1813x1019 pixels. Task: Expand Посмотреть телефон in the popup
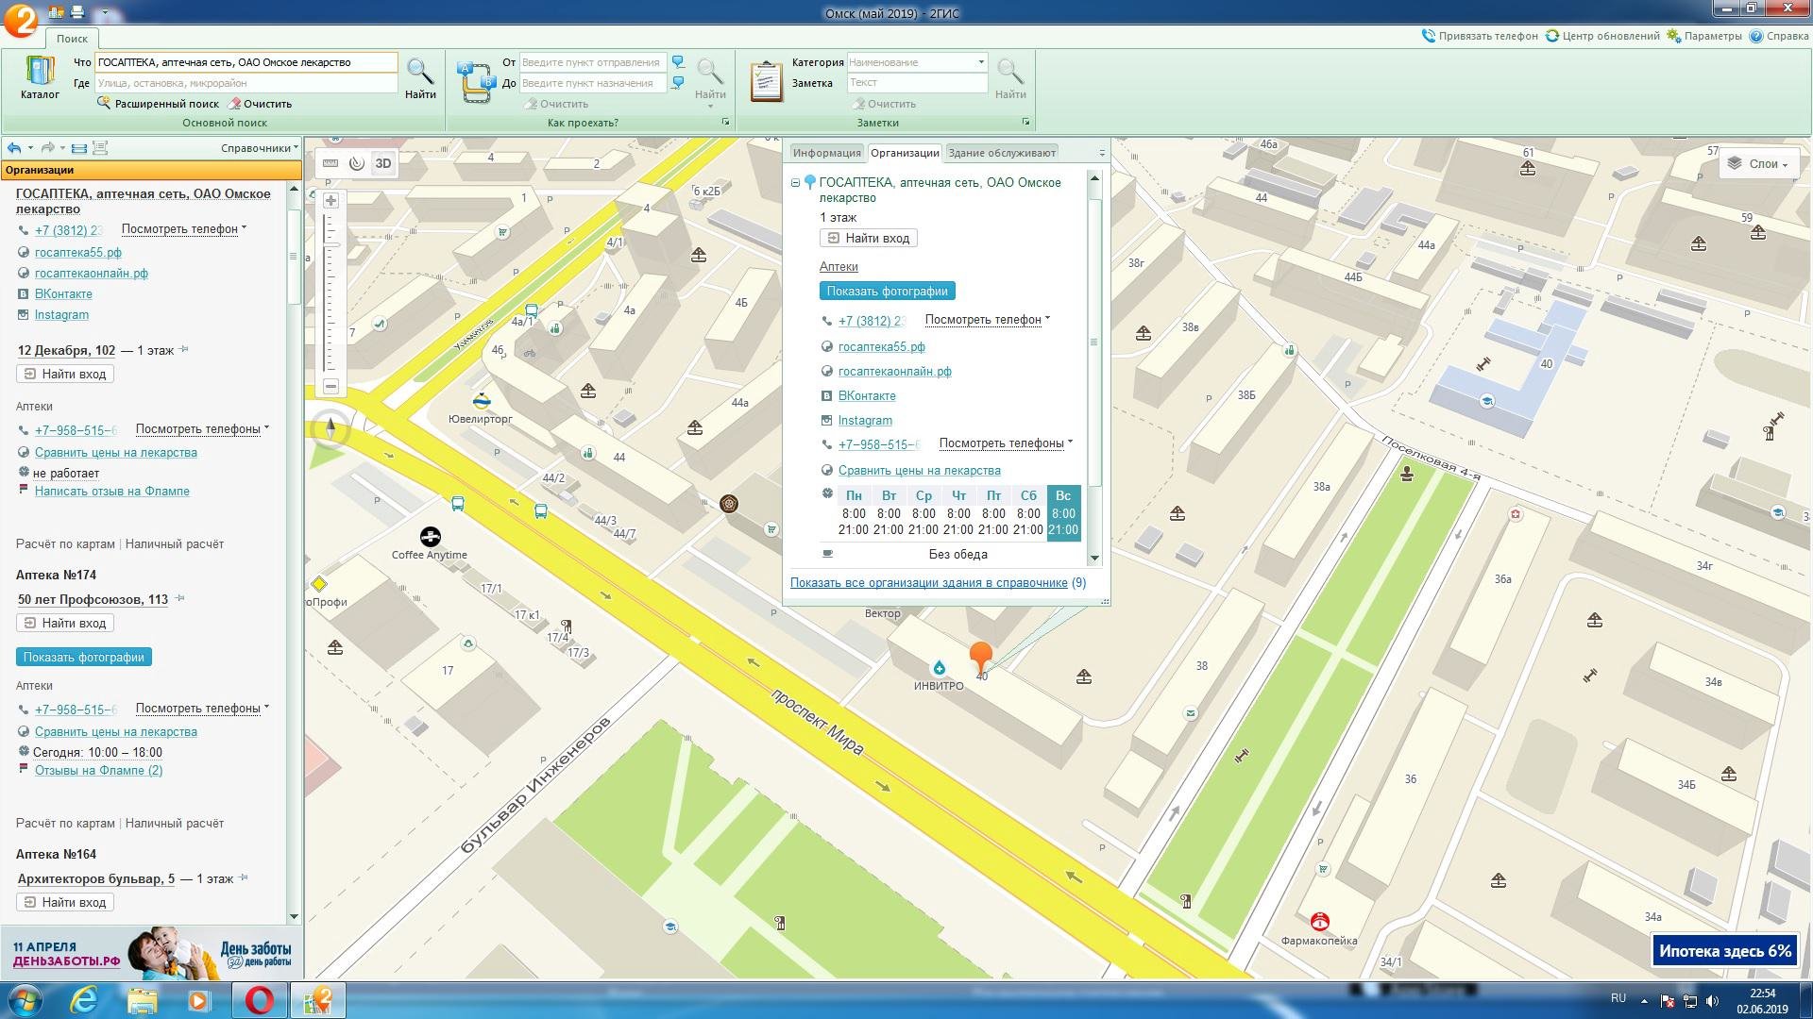click(987, 320)
